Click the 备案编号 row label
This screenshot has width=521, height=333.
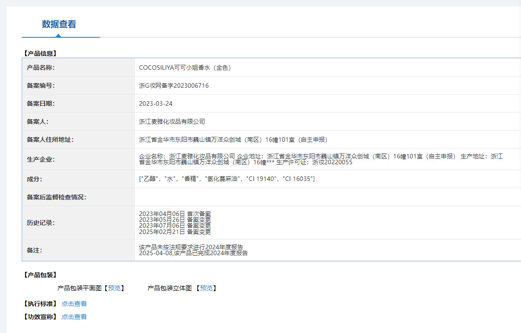point(41,85)
